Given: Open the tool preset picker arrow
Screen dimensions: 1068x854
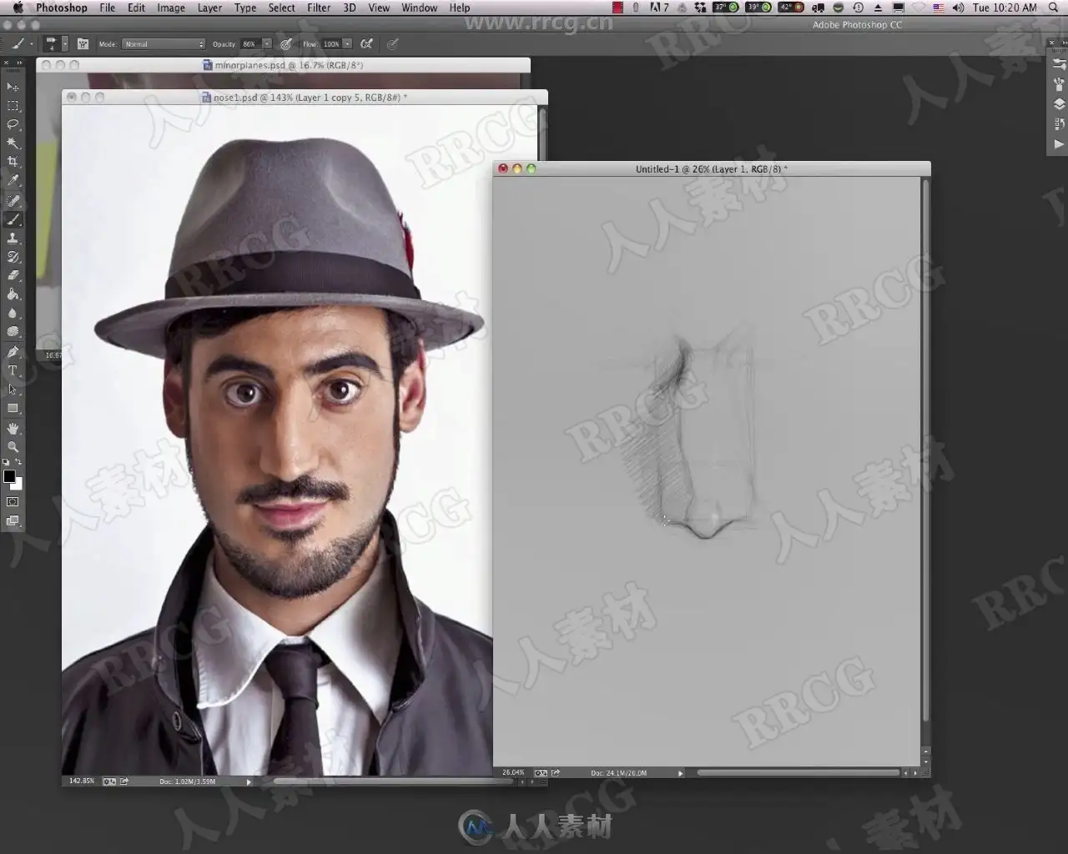Looking at the screenshot, I should [x=32, y=43].
